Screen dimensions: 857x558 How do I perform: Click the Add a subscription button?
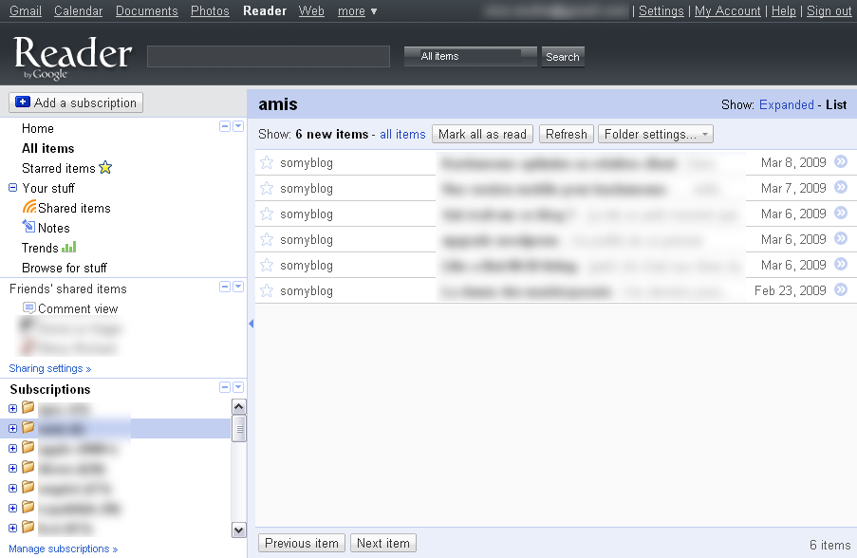click(x=76, y=102)
